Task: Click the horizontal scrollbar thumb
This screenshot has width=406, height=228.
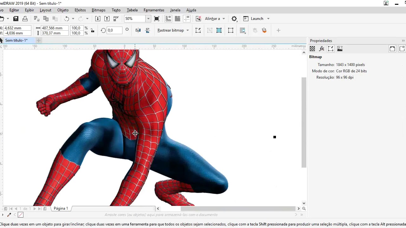Action: click(x=238, y=208)
